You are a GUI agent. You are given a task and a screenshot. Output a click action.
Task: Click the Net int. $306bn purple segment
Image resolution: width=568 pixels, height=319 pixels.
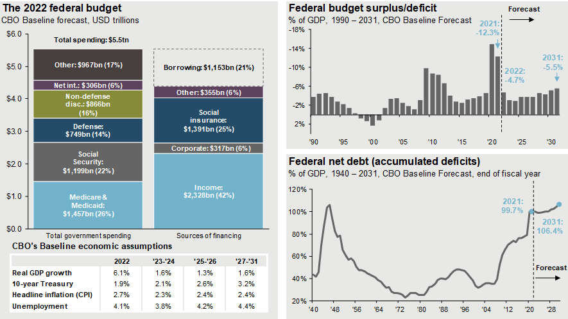click(89, 85)
